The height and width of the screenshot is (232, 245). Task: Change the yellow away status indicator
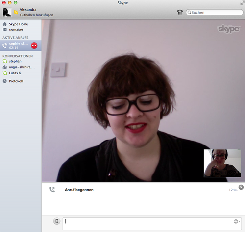point(16,12)
